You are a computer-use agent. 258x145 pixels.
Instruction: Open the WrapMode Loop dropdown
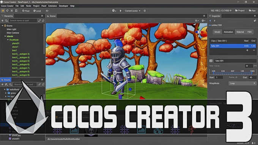(x=242, y=83)
